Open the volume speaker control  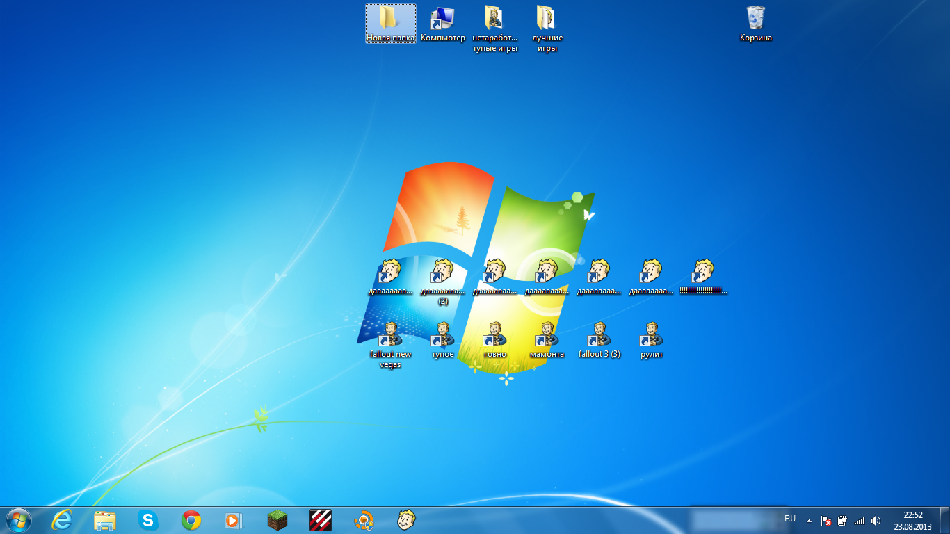point(876,520)
